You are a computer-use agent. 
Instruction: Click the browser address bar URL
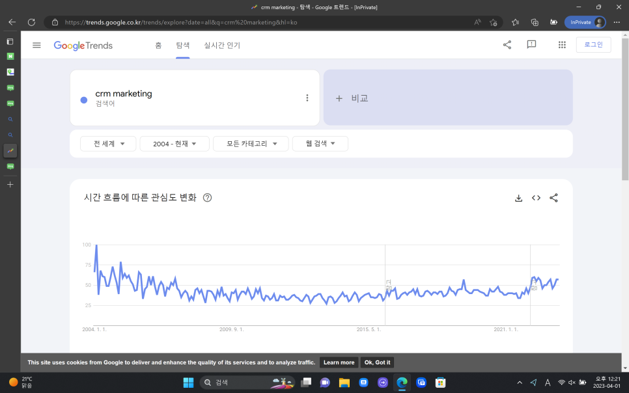(181, 23)
